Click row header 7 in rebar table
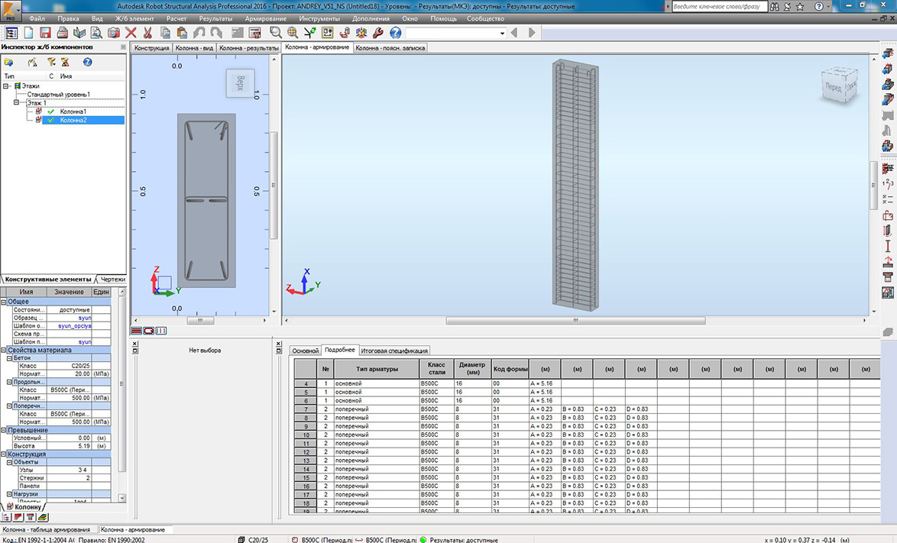Image resolution: width=897 pixels, height=543 pixels. [x=306, y=409]
